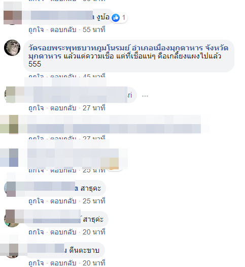Open the 55 นาที timestamp link
Image resolution: width=245 pixels, height=267 pixels.
(94, 30)
